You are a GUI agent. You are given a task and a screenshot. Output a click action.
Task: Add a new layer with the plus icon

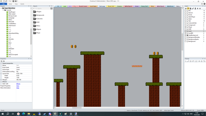point(186,9)
